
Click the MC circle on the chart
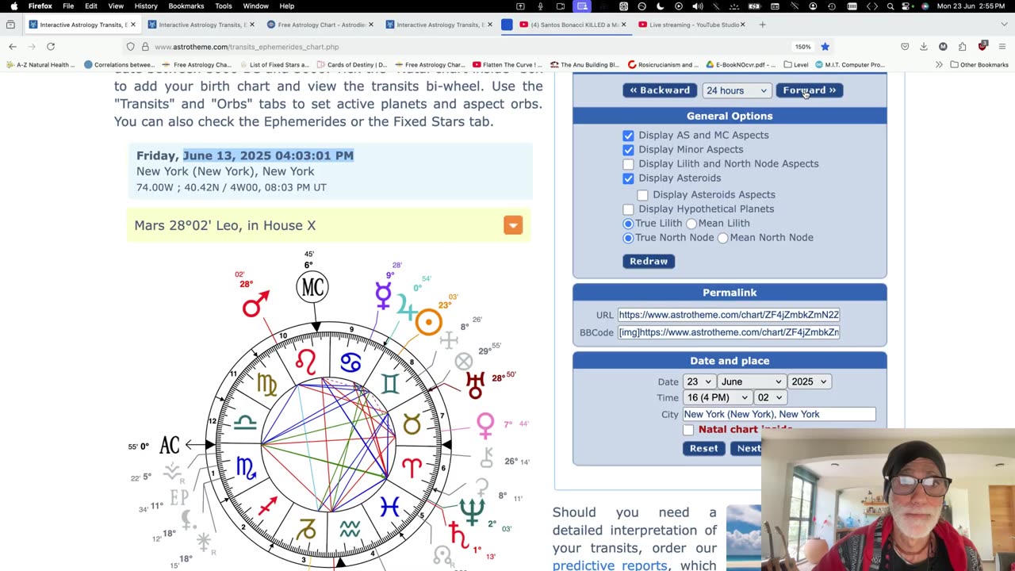(x=312, y=287)
